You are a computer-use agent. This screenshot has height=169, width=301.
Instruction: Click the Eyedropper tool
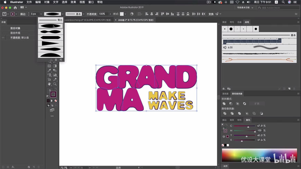tap(49, 70)
